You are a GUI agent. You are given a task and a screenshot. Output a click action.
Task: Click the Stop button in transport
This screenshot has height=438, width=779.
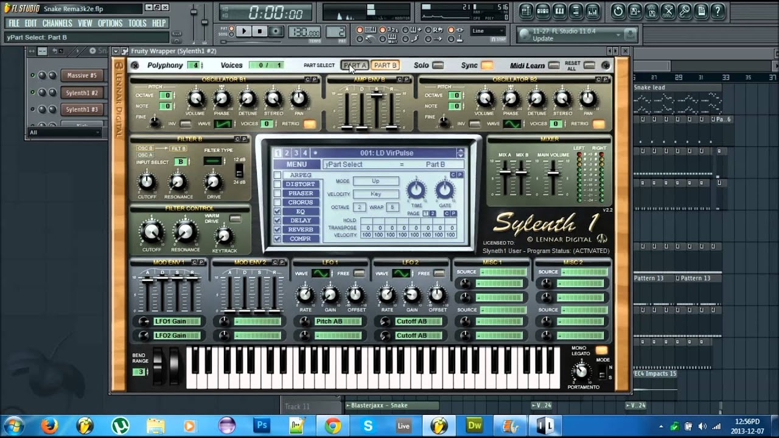[x=259, y=31]
